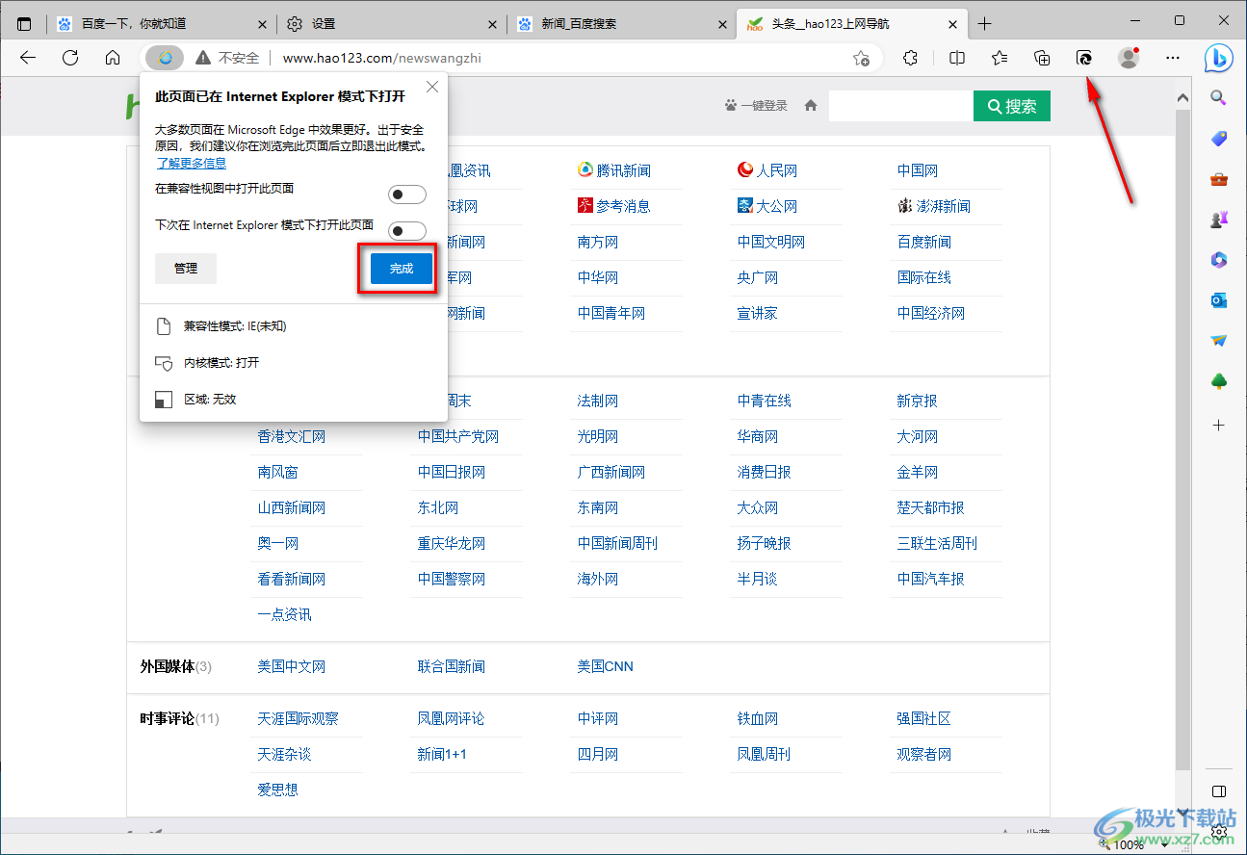Open the sidebar green tree icon
1247x855 pixels.
pyautogui.click(x=1219, y=381)
